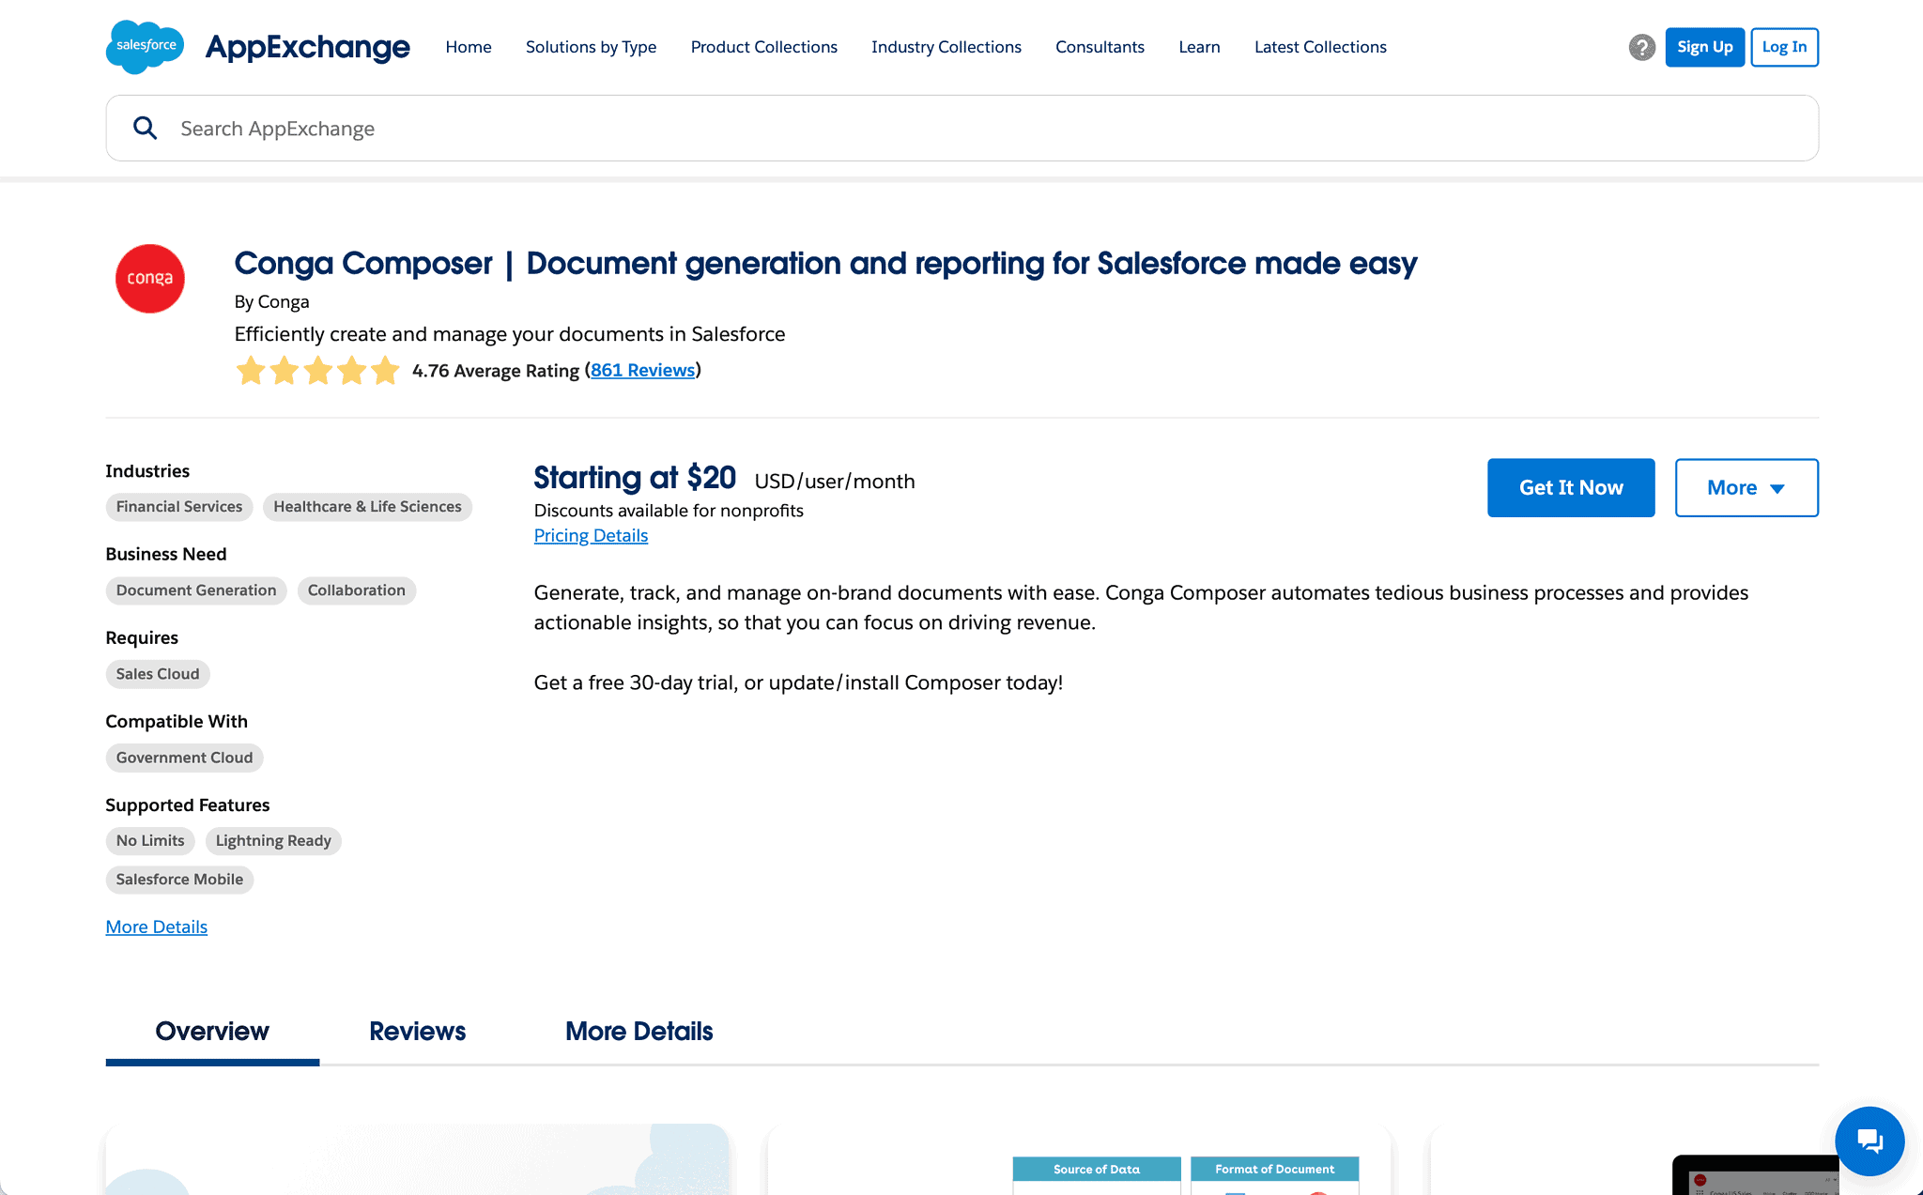Open the Pricing Details link
This screenshot has width=1923, height=1195.
(x=591, y=535)
